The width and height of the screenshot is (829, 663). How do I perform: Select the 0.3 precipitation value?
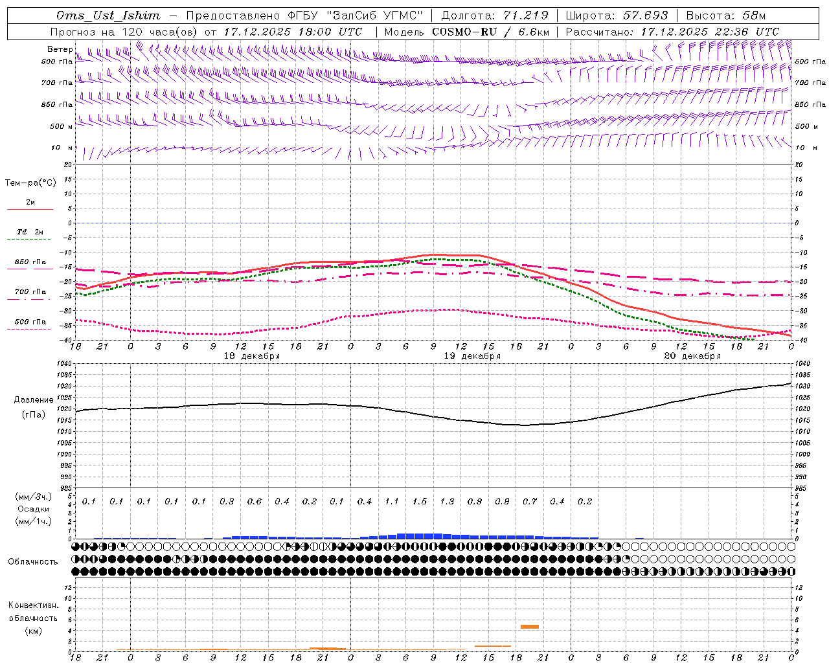coord(227,501)
